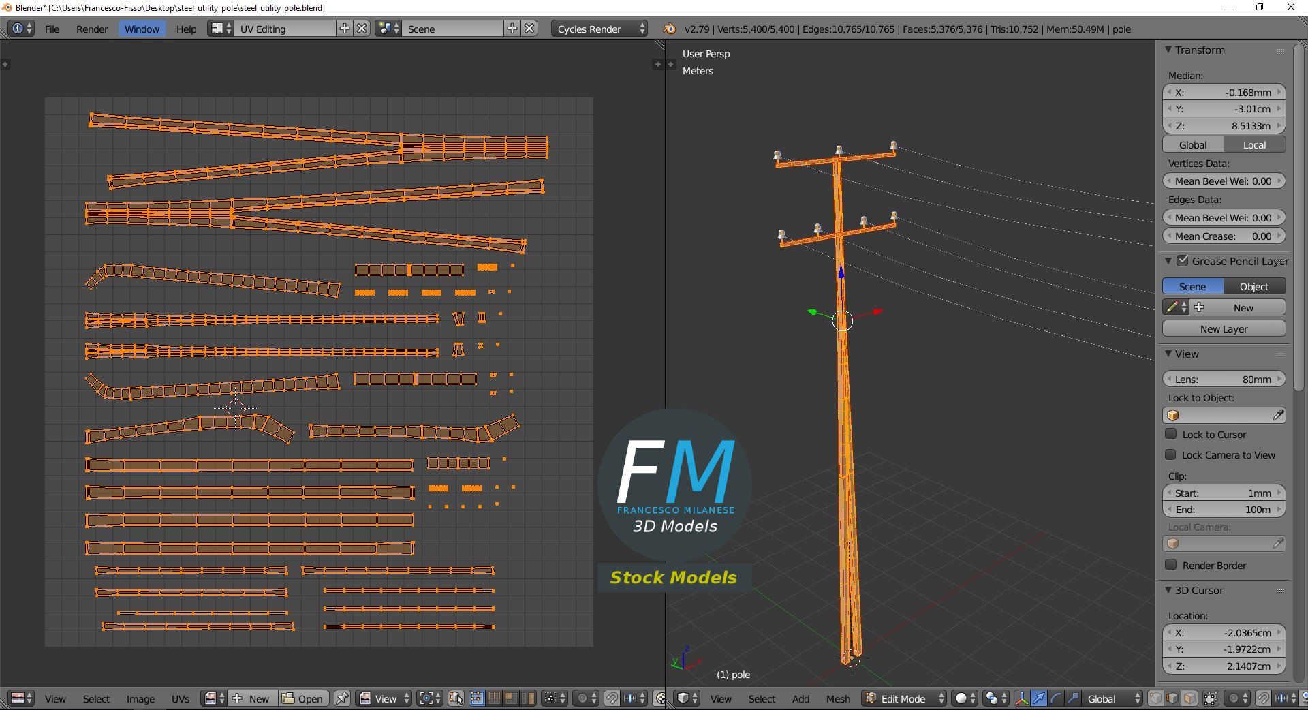Click the translate manipulator arrow icon

click(x=1039, y=698)
